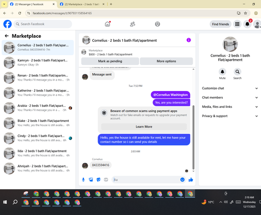Click the back arrow next to Marketplace
Viewport: 261px width, 215px height.
click(x=7, y=36)
